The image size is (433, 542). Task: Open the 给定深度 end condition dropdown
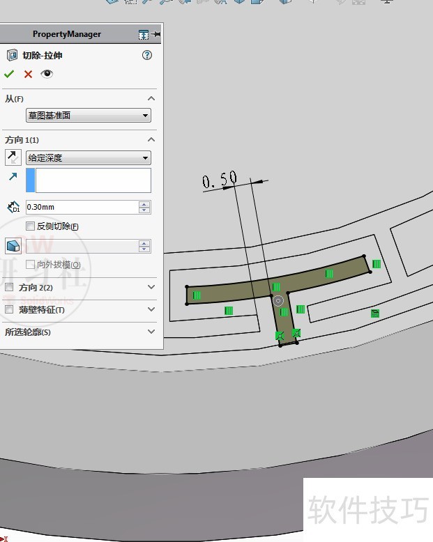[88, 158]
